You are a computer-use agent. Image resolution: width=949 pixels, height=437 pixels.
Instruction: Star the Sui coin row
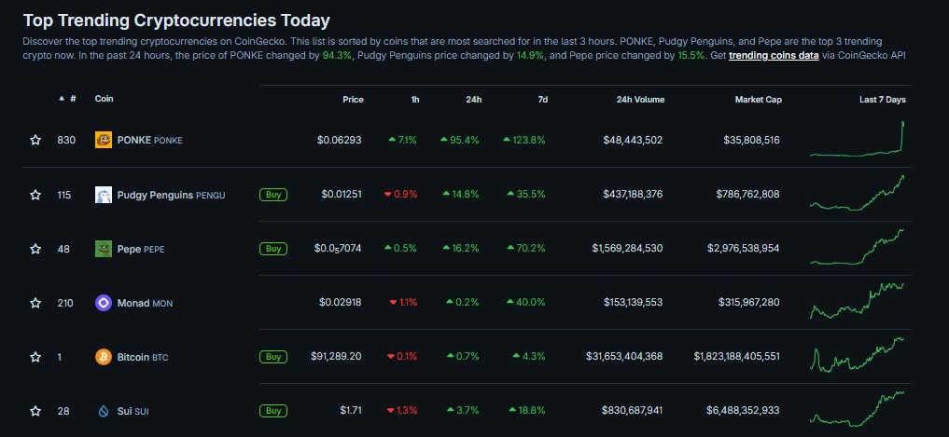[x=35, y=411]
